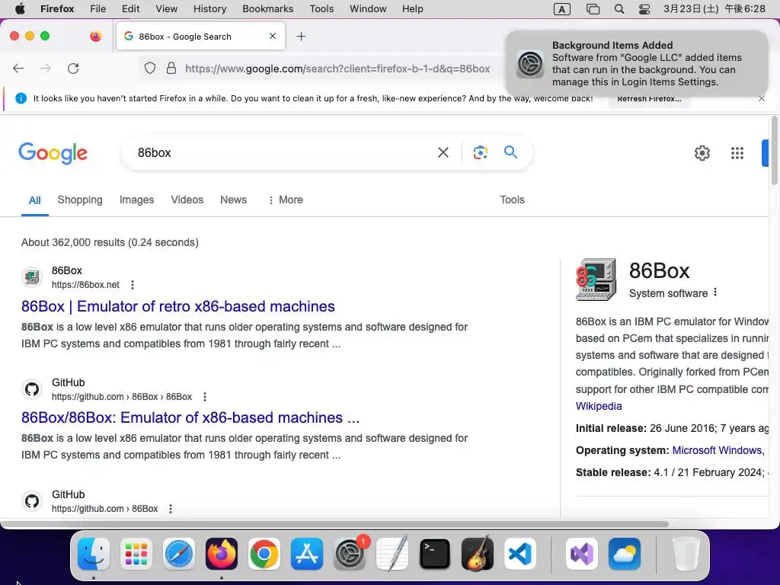
Task: Open Trash in the dock
Action: tap(686, 554)
